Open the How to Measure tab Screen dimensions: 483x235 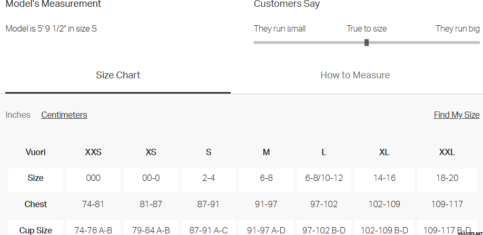(x=355, y=75)
